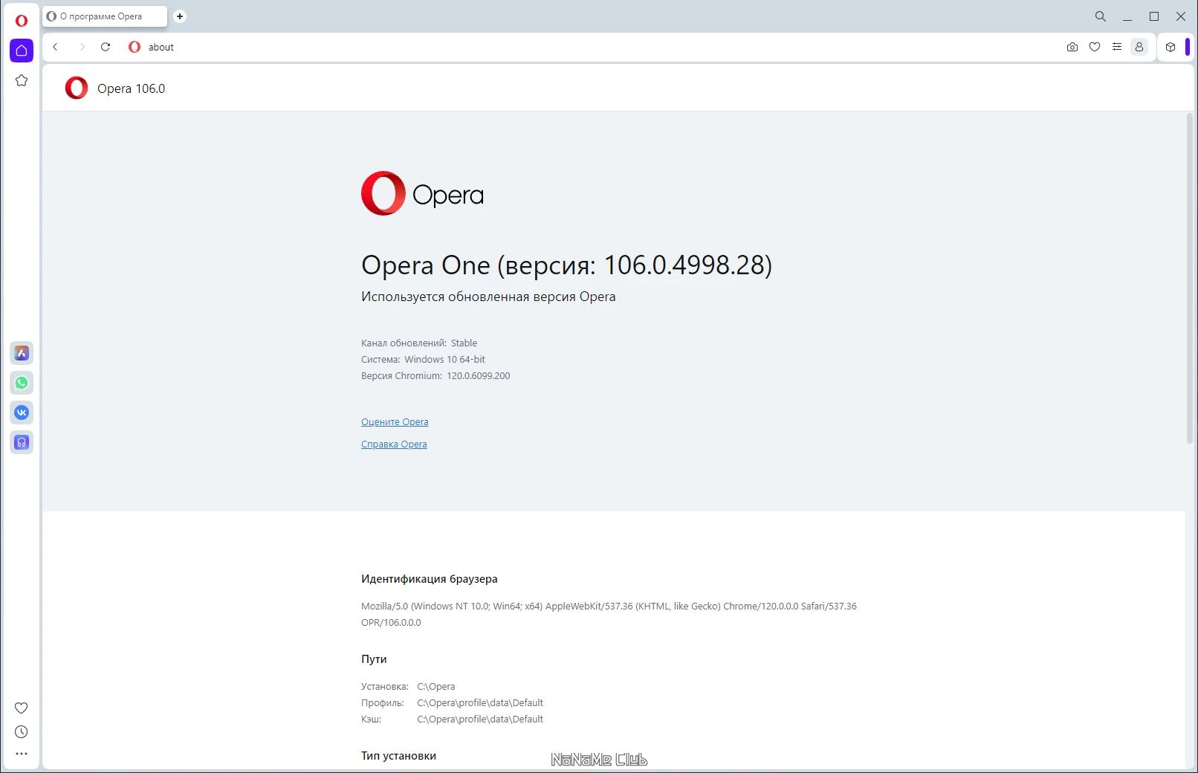1198x773 pixels.
Task: Take a snapshot with the camera icon
Action: (1072, 47)
